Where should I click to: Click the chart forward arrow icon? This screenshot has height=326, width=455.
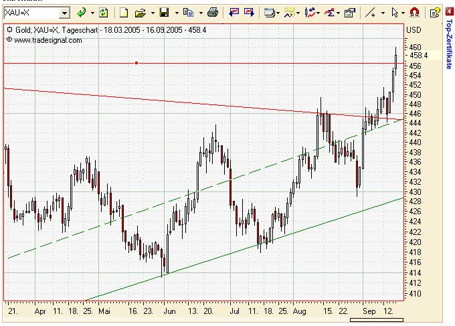(x=249, y=12)
